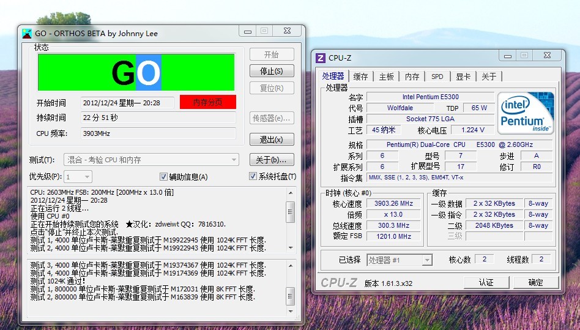
Task: Click the ORTHOS app icon in title bar
Action: point(27,34)
